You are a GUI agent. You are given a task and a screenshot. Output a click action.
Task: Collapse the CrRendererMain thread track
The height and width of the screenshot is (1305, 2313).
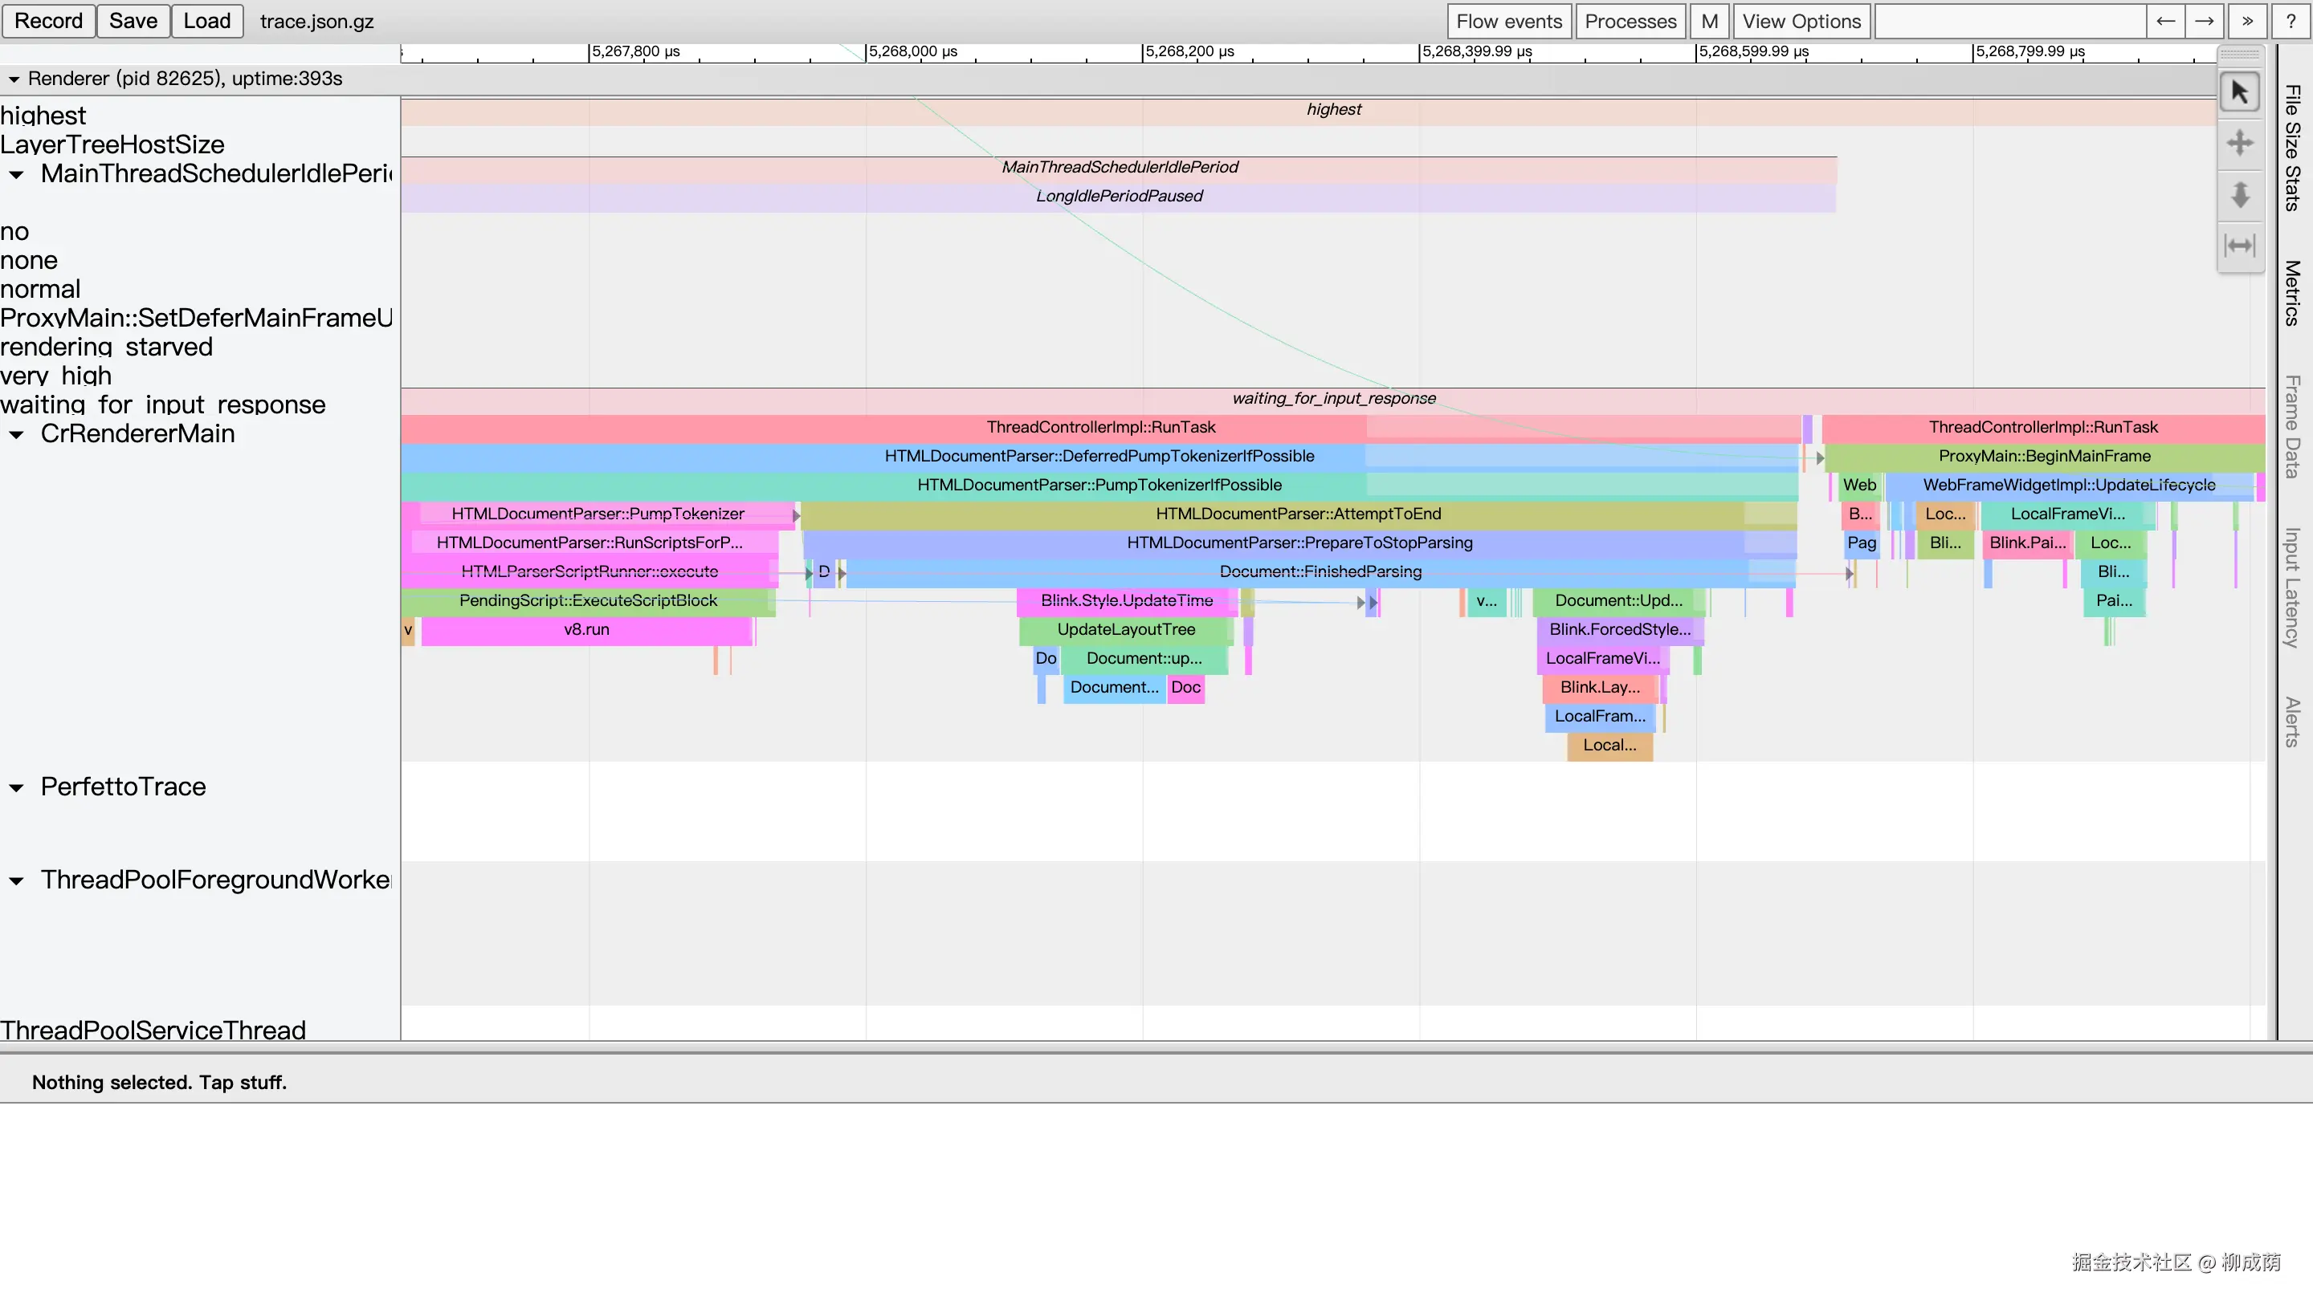pyautogui.click(x=16, y=435)
